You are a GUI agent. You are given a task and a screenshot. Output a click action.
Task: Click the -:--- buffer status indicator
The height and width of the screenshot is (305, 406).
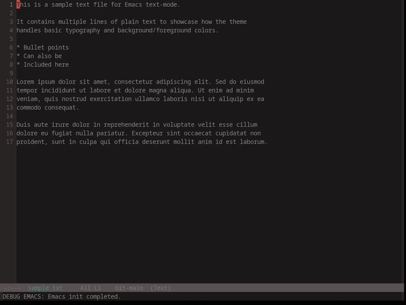click(x=12, y=288)
